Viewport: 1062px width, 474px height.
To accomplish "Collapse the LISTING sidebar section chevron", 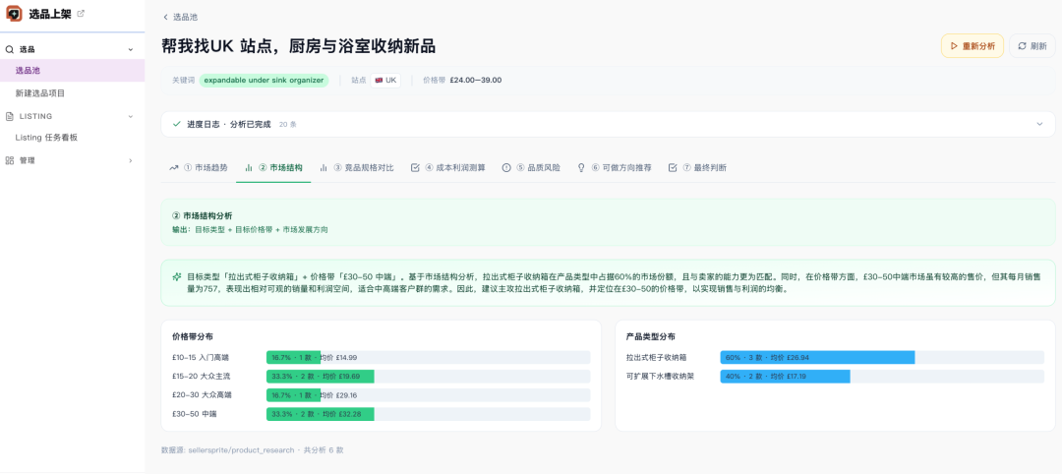I will click(131, 116).
